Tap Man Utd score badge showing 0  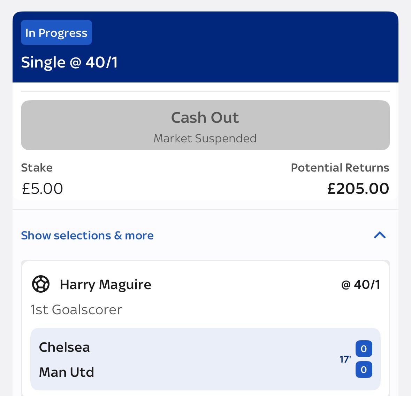[364, 370]
